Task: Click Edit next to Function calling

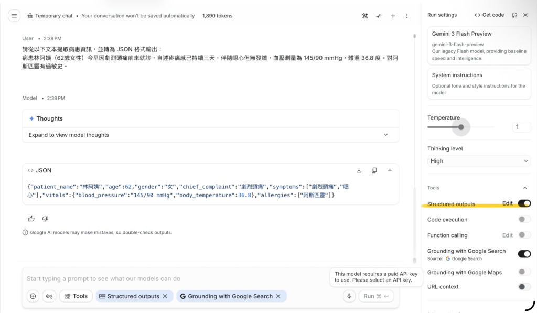Action: (x=508, y=235)
